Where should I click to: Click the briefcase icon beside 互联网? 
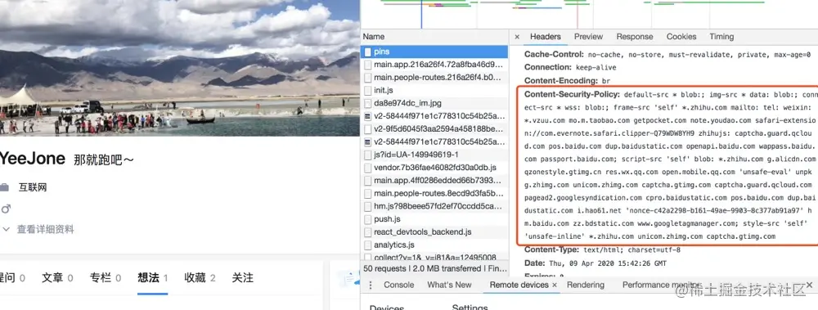tap(5, 187)
